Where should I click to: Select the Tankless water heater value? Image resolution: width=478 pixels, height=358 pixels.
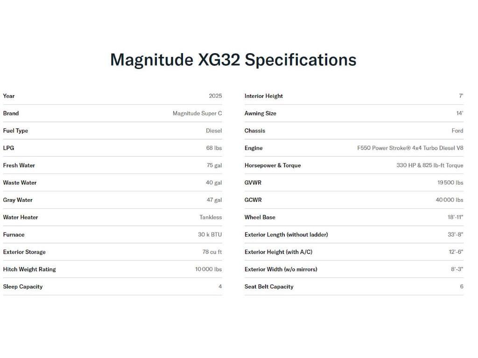point(211,217)
